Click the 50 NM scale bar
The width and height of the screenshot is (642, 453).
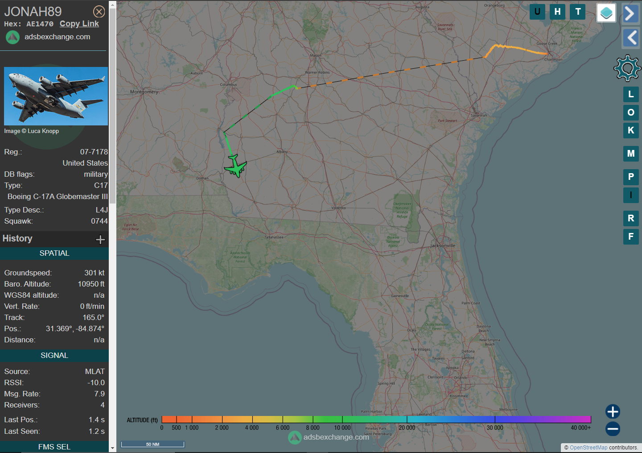pyautogui.click(x=152, y=444)
